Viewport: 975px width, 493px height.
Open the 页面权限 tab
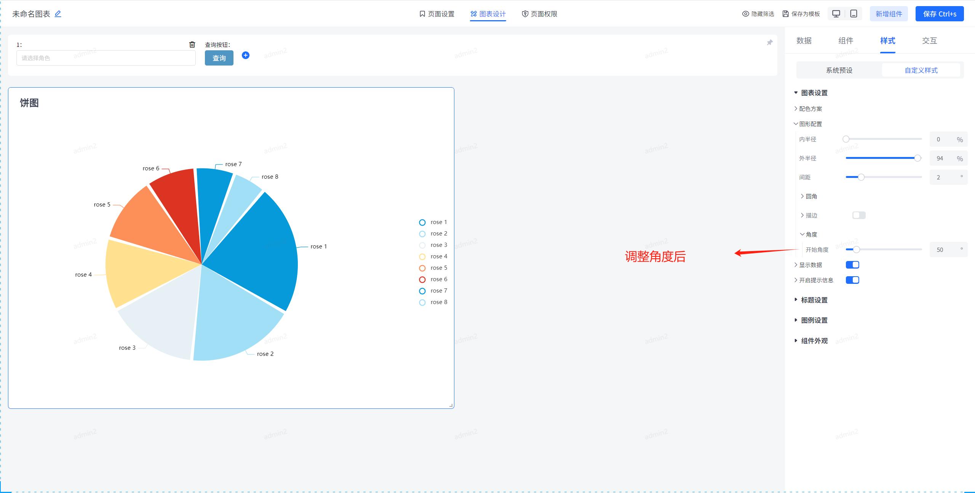(539, 14)
